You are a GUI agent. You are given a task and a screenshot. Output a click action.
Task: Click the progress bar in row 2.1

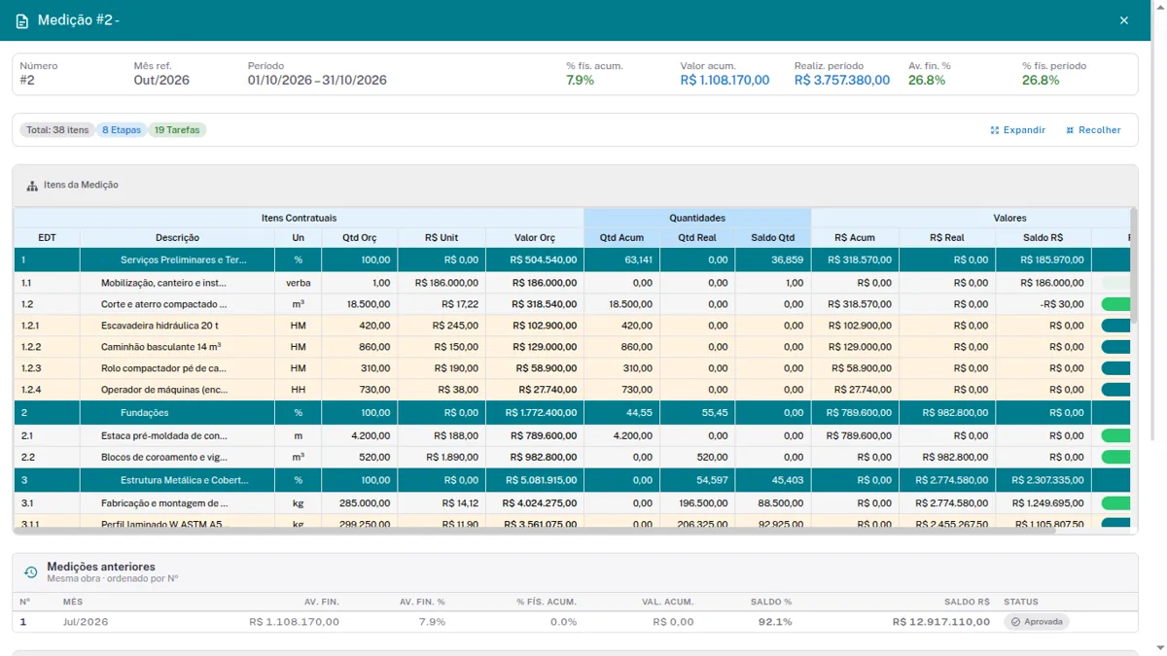pyautogui.click(x=1115, y=436)
